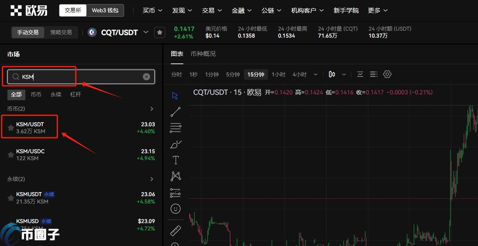The width and height of the screenshot is (478, 246).
Task: Switch to the Web3钱包 tab
Action: click(x=105, y=10)
